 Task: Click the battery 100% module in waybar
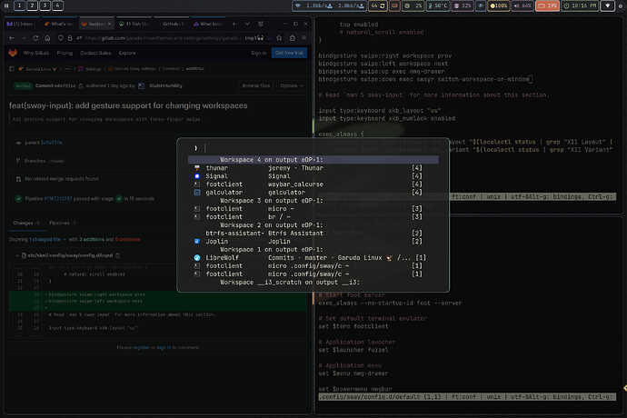coord(499,5)
